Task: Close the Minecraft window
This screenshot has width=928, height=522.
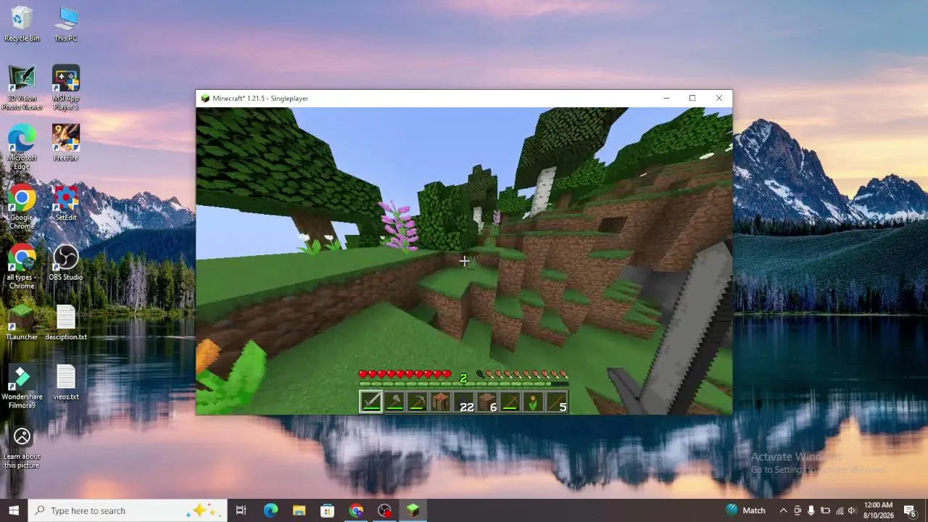Action: tap(718, 98)
